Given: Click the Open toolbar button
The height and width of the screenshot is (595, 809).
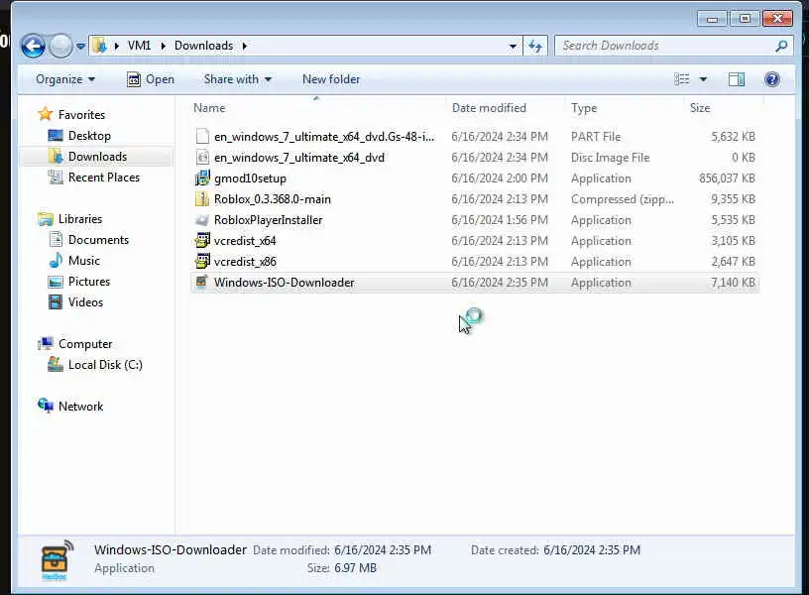Looking at the screenshot, I should point(151,79).
